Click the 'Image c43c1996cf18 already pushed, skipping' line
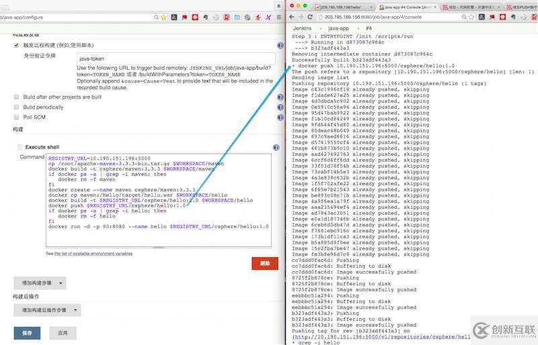Image resolution: width=538 pixels, height=345 pixels. (360, 89)
